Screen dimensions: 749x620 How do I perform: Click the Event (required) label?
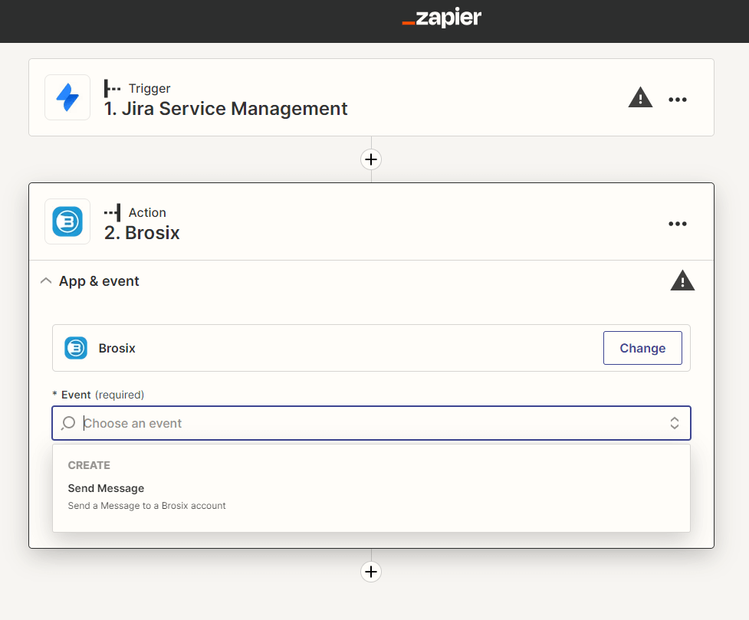(98, 395)
